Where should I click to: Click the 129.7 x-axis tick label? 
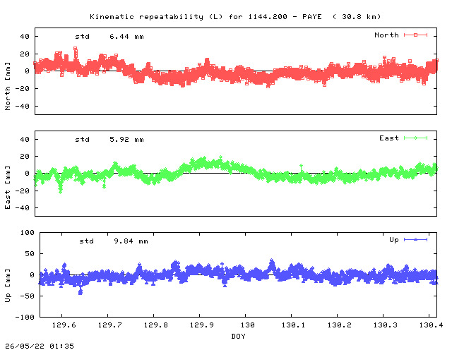coord(110,325)
